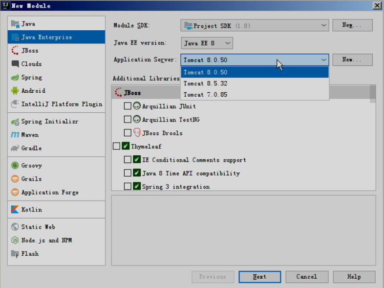The height and width of the screenshot is (288, 384).
Task: Check Java 8 Time API compatibility box
Action: (128, 173)
